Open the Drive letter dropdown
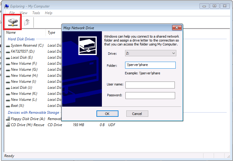The width and height of the screenshot is (233, 161). [151, 53]
